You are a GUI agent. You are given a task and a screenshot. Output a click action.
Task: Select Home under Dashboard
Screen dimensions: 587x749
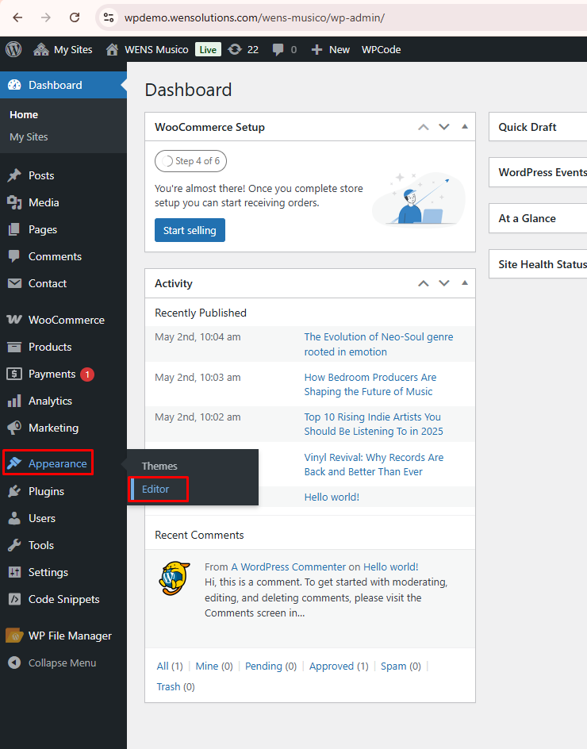tap(24, 114)
